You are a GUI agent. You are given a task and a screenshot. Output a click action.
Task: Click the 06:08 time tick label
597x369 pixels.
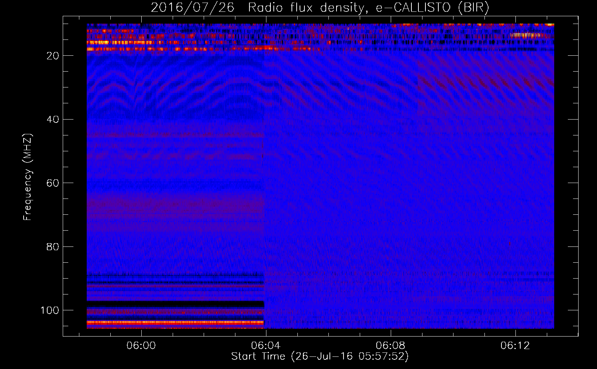[x=390, y=346]
